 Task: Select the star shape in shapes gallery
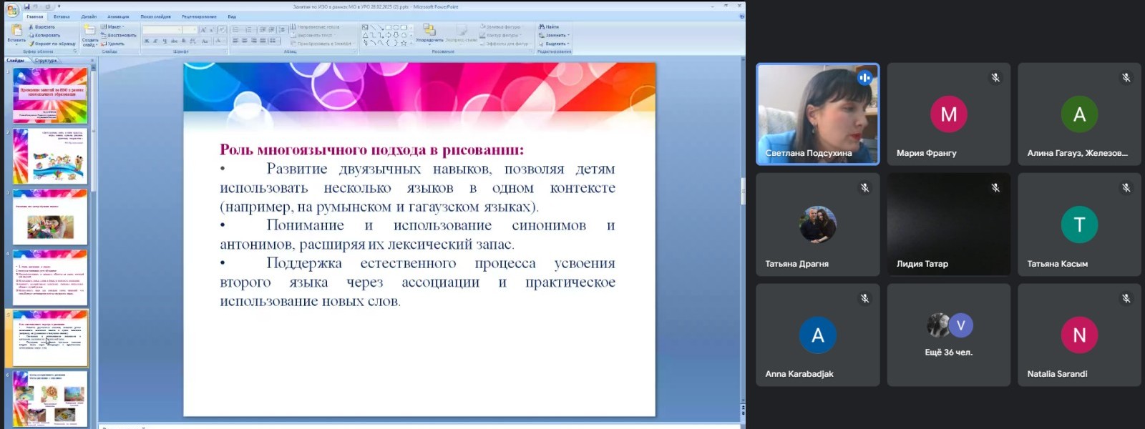coord(404,43)
